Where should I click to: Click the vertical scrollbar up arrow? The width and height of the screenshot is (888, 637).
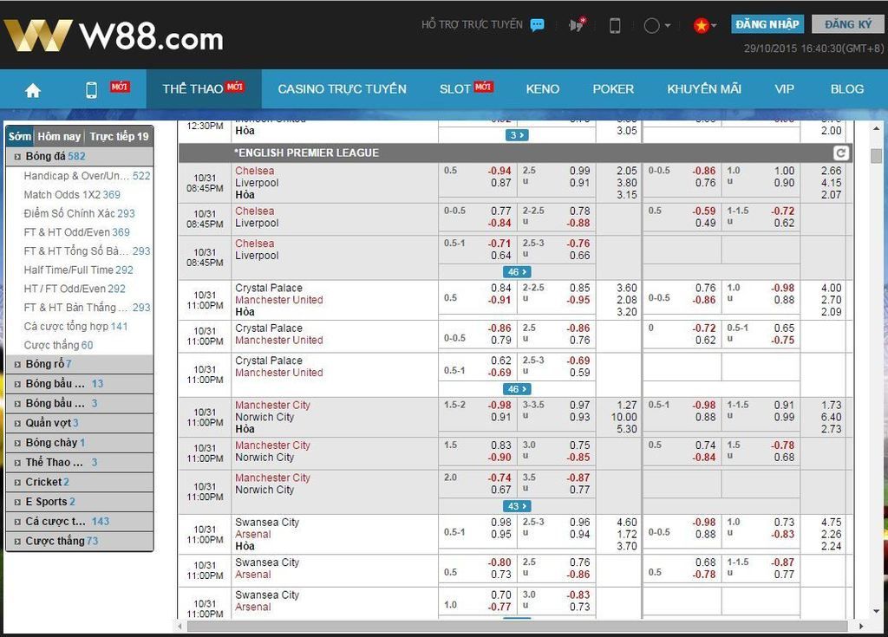876,129
